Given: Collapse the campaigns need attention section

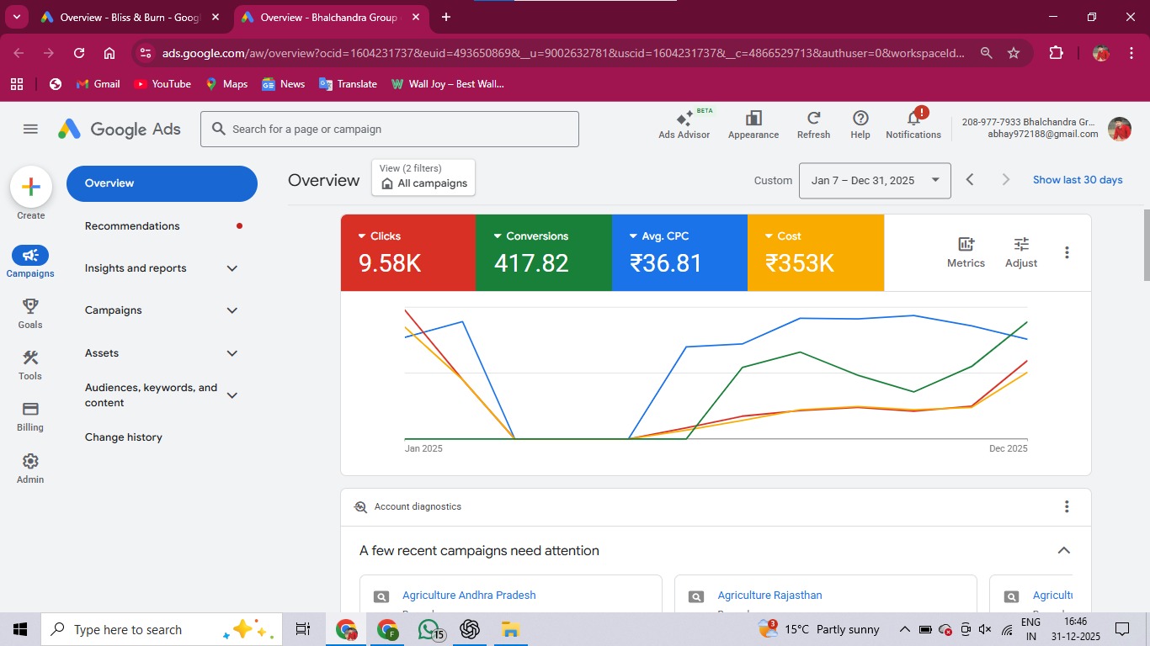Looking at the screenshot, I should [x=1063, y=550].
